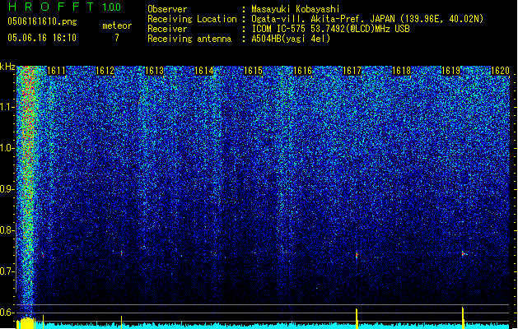Click the 1613 time marker

point(155,71)
